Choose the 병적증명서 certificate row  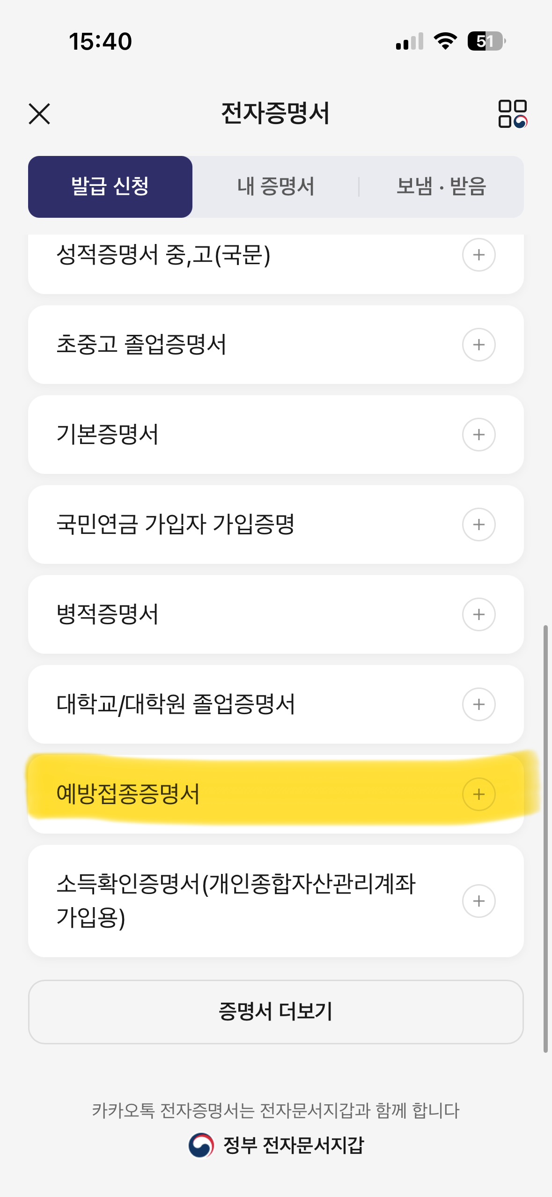click(211, 615)
